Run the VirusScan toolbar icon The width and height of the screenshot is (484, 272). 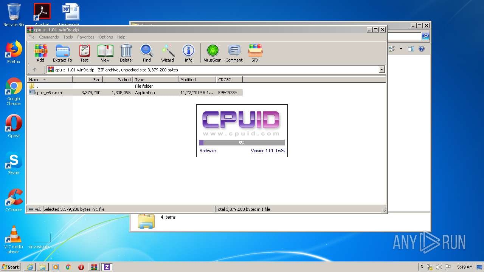tap(213, 53)
